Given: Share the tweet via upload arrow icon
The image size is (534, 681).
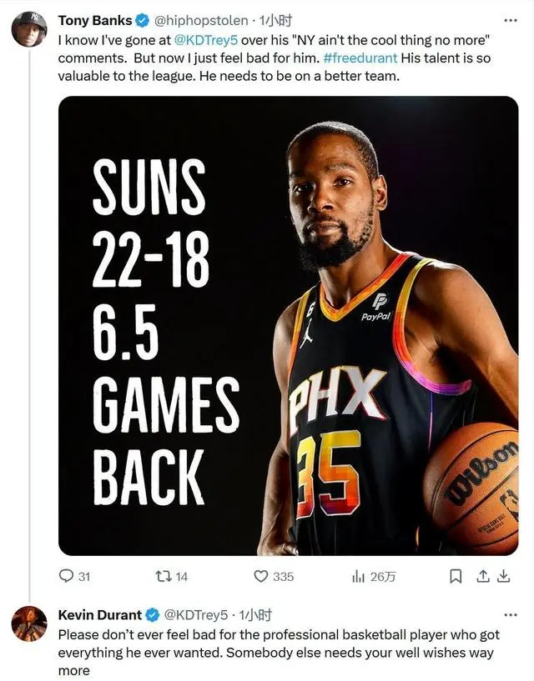Looking at the screenshot, I should point(481,576).
